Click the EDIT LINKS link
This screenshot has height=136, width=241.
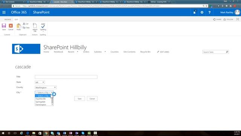(x=163, y=52)
